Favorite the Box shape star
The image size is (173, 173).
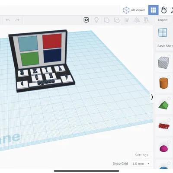pyautogui.click(x=169, y=56)
